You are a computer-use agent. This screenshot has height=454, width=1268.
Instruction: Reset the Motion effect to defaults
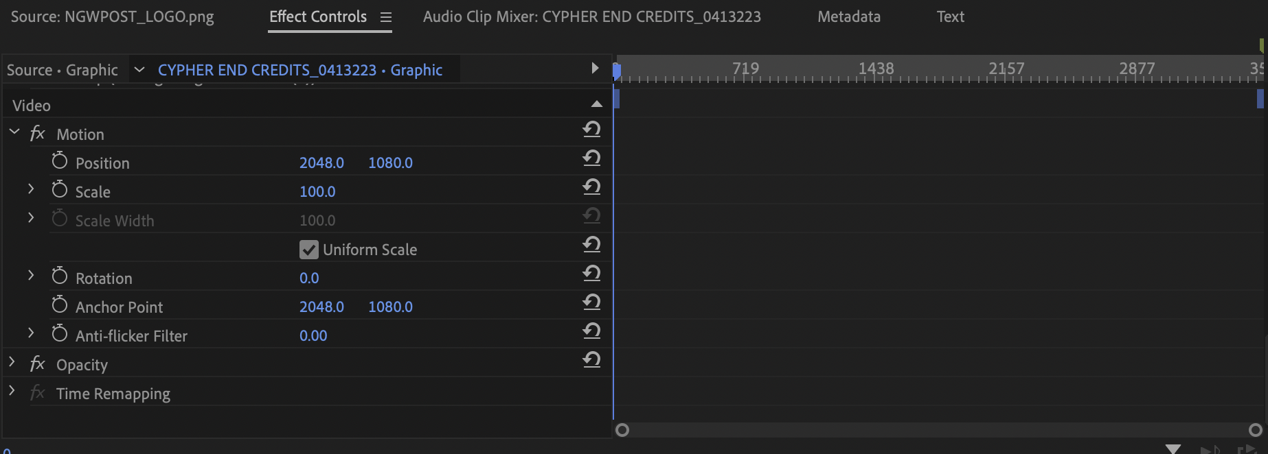(x=591, y=129)
